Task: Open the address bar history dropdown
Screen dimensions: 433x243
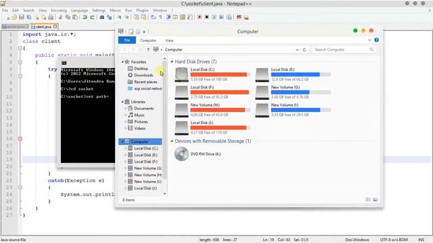Action: pyautogui.click(x=297, y=50)
